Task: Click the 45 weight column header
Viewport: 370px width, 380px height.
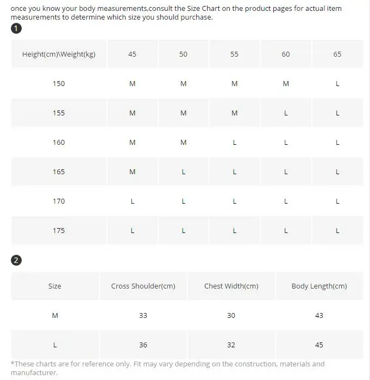Action: (132, 54)
